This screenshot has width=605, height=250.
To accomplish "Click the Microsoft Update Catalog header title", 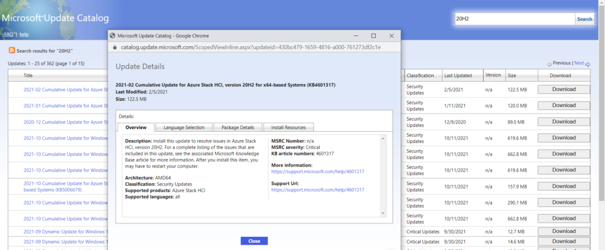I will 55,18.
